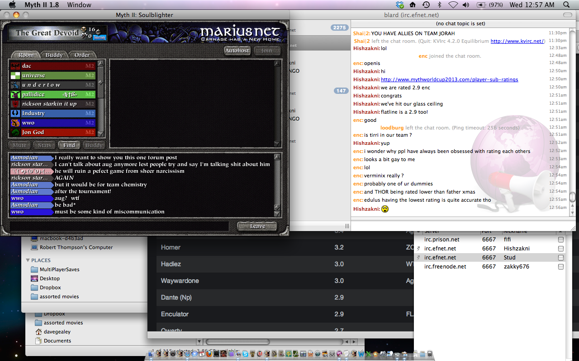Click the Time Machine menu bar icon
The width and height of the screenshot is (579, 361).
pos(426,5)
